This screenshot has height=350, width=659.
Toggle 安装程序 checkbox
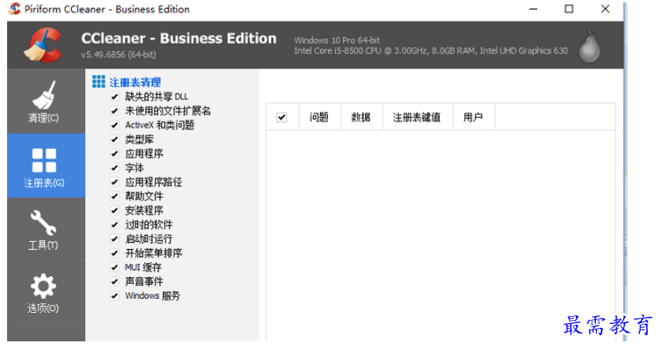pos(114,210)
